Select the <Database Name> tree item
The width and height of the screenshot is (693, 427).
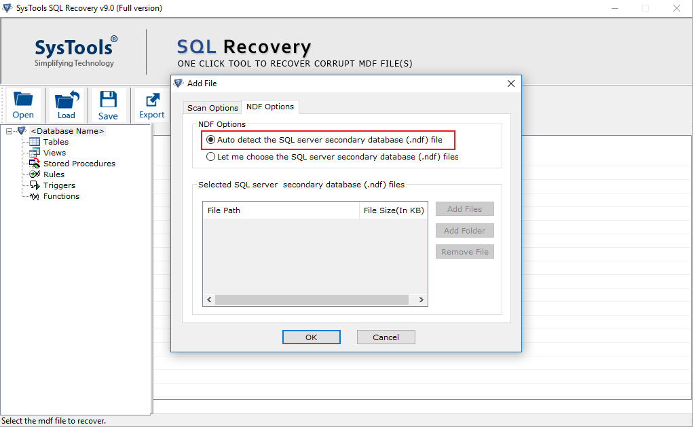(x=67, y=131)
